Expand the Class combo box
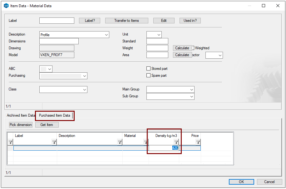Screen dimensions: 286x189 [84, 90]
